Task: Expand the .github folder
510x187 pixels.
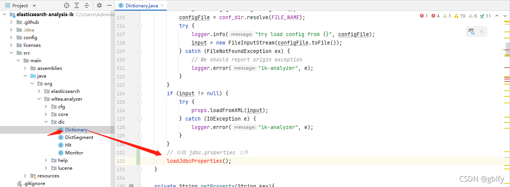Action: coord(12,22)
